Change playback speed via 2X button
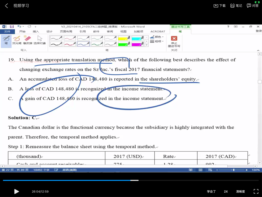This screenshot has height=197, width=262. pos(226,192)
